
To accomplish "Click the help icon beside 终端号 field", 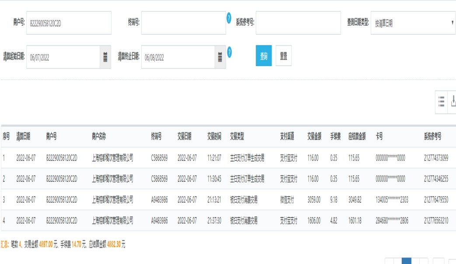I will coord(229,18).
